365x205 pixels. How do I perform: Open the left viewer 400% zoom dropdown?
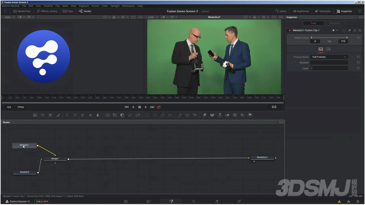tap(9, 17)
